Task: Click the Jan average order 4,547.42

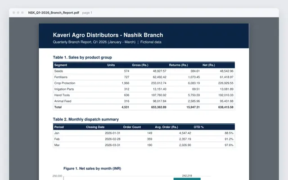Action: click(x=185, y=133)
